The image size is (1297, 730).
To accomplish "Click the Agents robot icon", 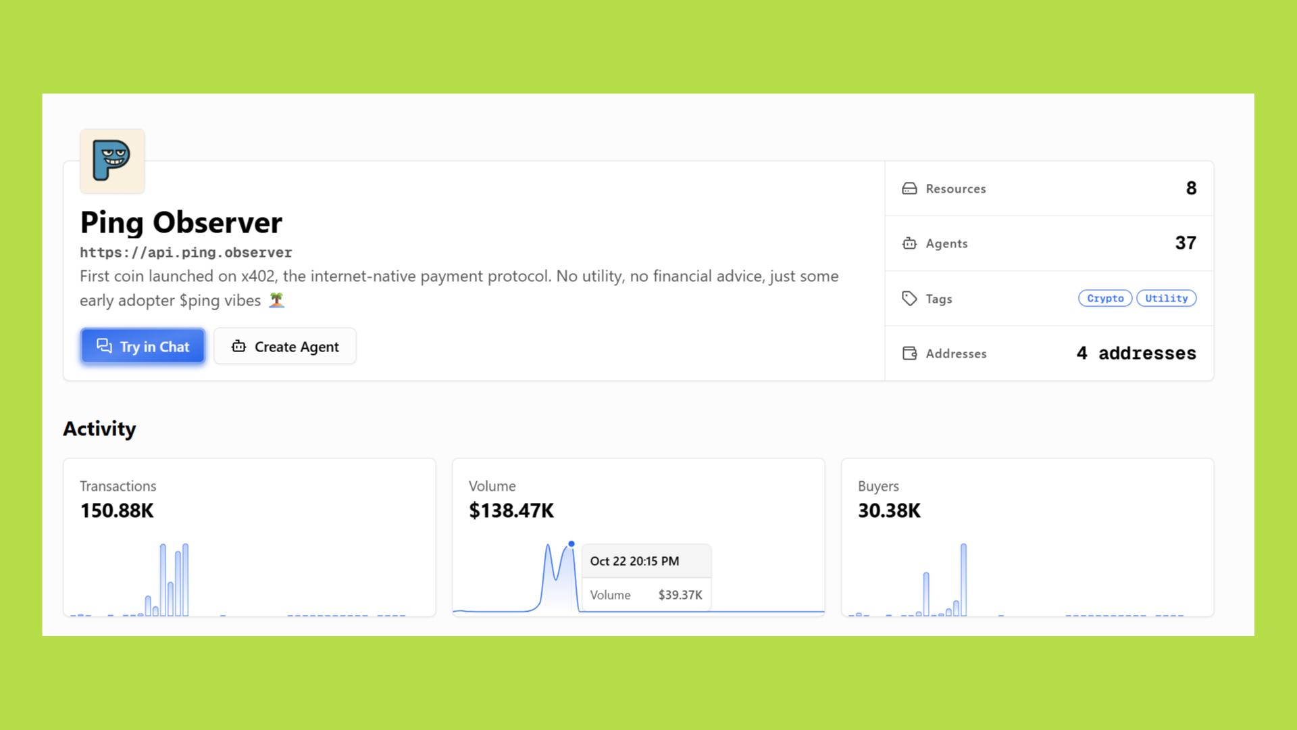I will [x=909, y=243].
